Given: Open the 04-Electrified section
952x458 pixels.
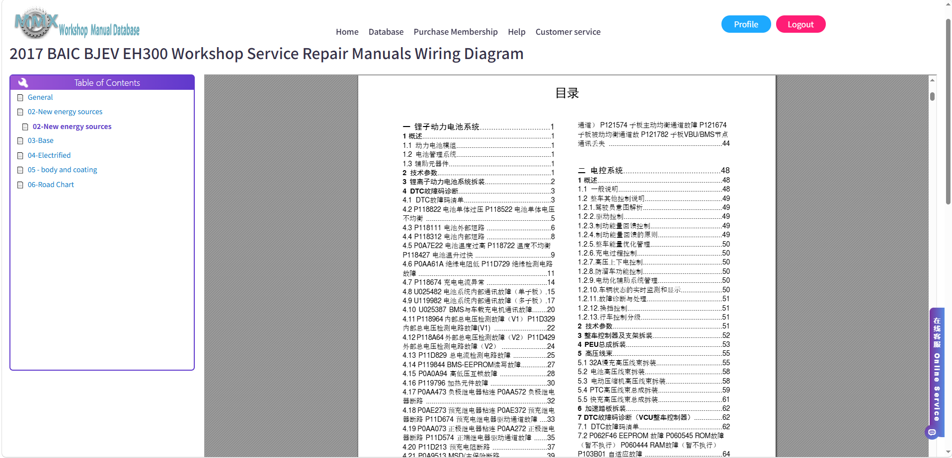Looking at the screenshot, I should pyautogui.click(x=49, y=155).
